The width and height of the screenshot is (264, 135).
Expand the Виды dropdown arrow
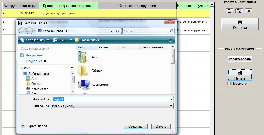[71, 40]
